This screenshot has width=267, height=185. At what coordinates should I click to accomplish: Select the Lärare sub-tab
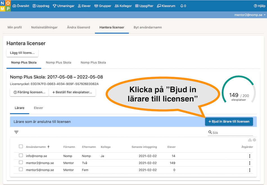pyautogui.click(x=20, y=108)
